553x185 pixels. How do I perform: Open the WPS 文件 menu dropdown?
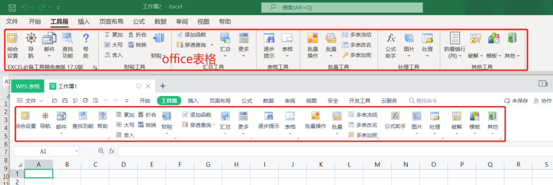pyautogui.click(x=30, y=101)
